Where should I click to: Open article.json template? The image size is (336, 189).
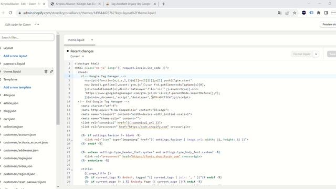11,103
